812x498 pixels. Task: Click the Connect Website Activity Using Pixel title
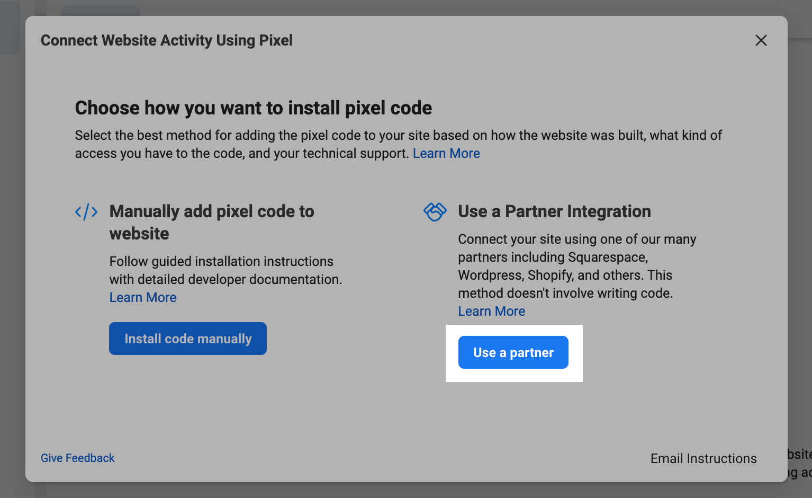coord(166,40)
